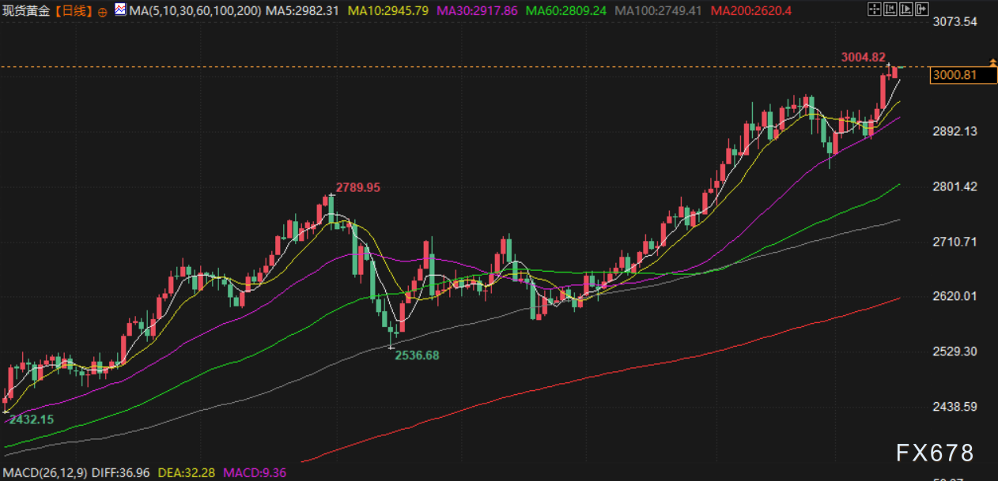This screenshot has width=998, height=481.
Task: Click the orange up-arrow marker on price axis
Action: [992, 62]
